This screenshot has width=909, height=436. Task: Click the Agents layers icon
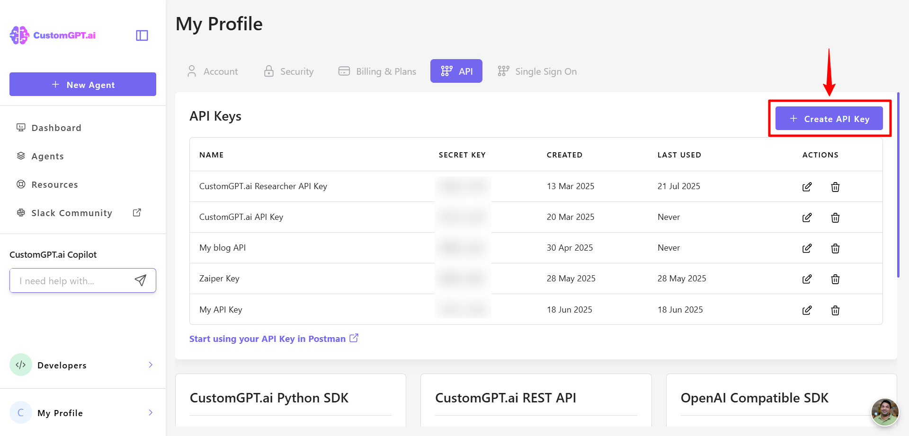21,156
